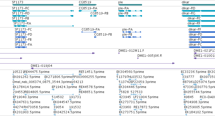The image size is (215, 116).
Task: Click EST label RP003666255.5prime
Action: (89, 77)
